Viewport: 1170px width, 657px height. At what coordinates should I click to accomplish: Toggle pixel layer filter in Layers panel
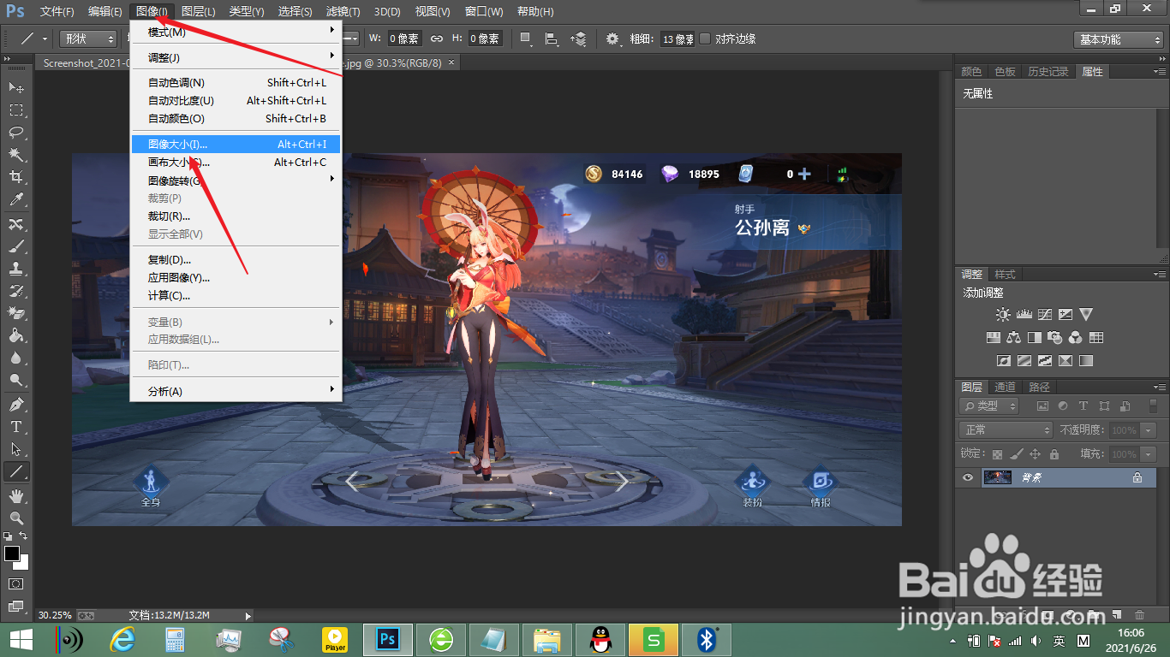(1042, 406)
